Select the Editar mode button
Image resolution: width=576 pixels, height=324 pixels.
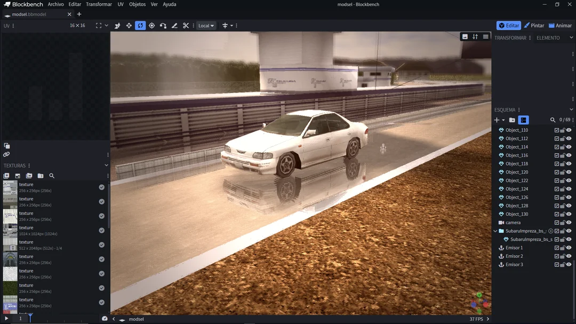coord(509,26)
